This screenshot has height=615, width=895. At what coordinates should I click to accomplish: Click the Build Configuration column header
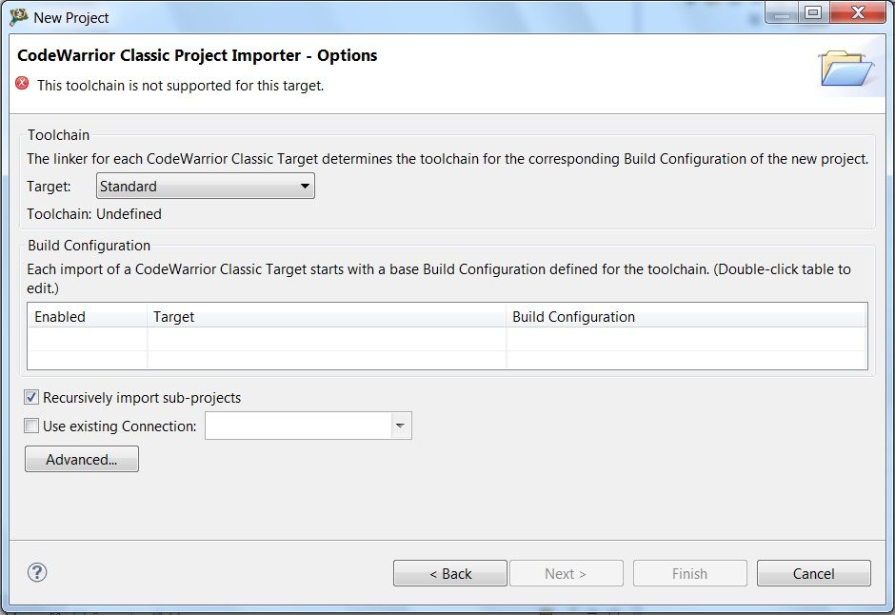[686, 316]
